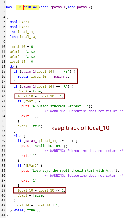Select the local_10 + 1 increment line
Image resolution: width=135 pixels, height=218 pixels.
click(x=40, y=96)
